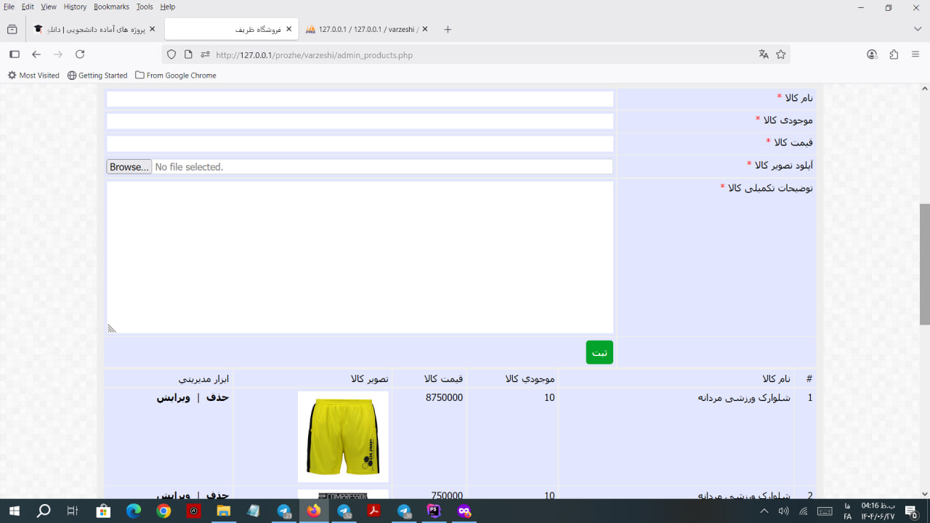Click the yellow shorts product thumbnail
This screenshot has width=930, height=523.
coord(343,437)
